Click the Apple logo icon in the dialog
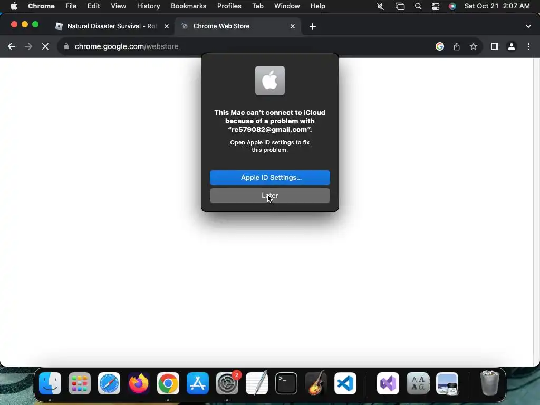Image resolution: width=540 pixels, height=405 pixels. 269,81
